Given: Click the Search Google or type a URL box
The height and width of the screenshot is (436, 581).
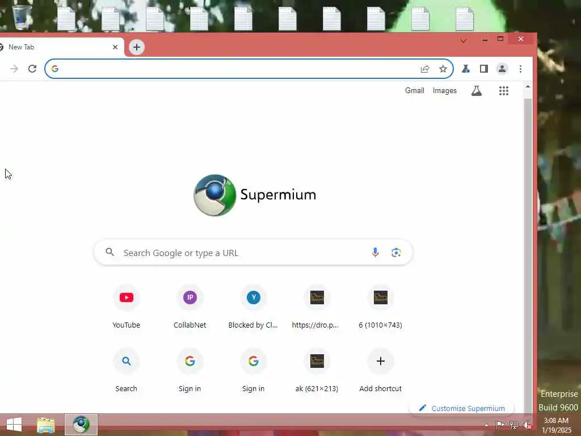Looking at the screenshot, I should click(253, 253).
